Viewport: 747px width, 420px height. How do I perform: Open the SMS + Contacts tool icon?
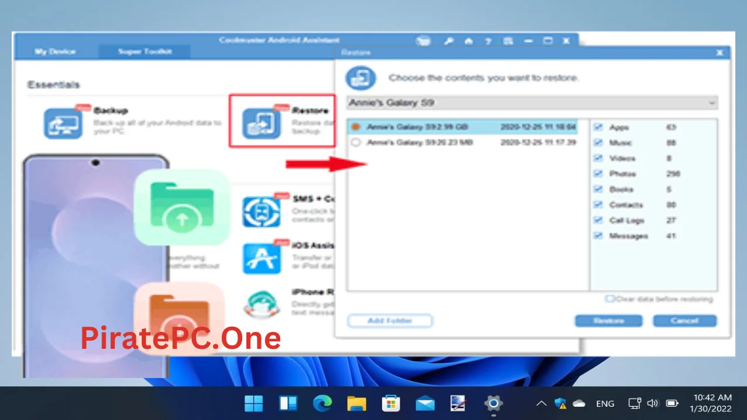coord(261,212)
